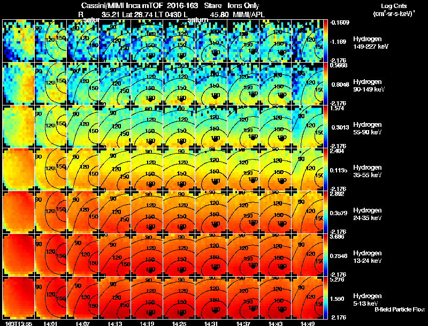Select the 163T13:55 time label
428x326 pixels.
coord(19,324)
